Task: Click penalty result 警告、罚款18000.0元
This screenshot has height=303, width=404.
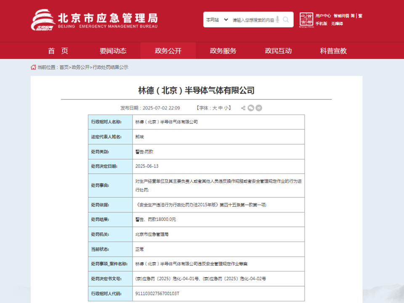Action: tap(156, 219)
